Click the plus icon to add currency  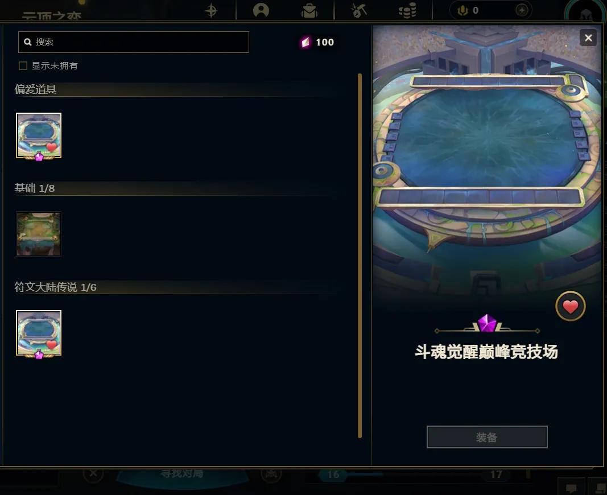522,10
